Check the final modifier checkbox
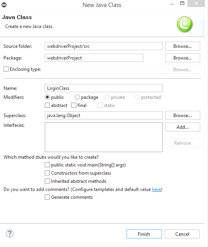Image resolution: width=208 pixels, height=247 pixels. [x=74, y=105]
